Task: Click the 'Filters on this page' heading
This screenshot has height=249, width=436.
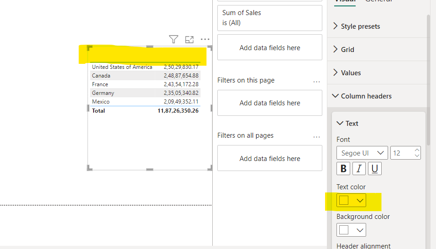Action: click(246, 80)
